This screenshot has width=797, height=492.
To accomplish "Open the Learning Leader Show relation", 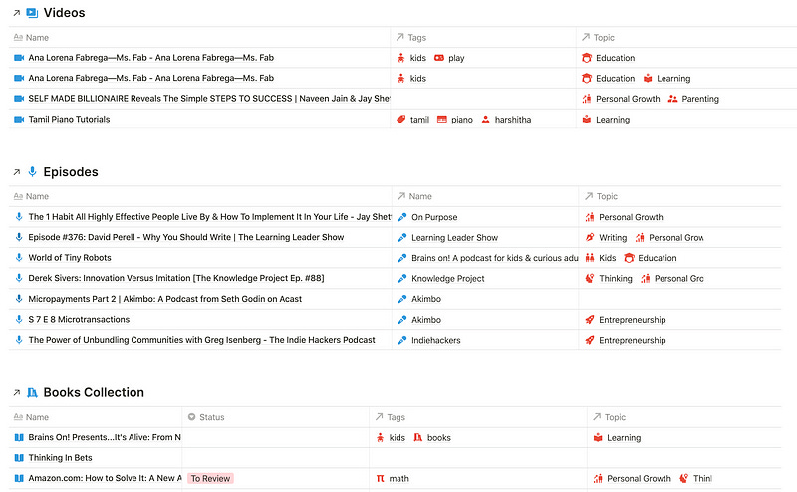I will [x=455, y=237].
